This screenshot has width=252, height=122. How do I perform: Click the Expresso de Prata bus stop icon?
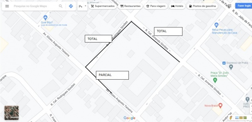224,63
